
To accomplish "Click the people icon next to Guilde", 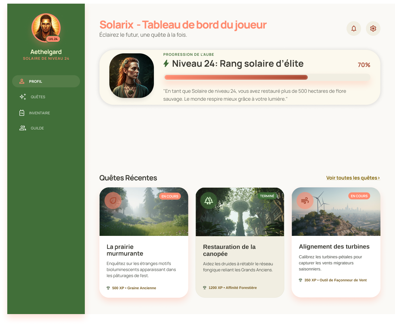I will coord(23,128).
